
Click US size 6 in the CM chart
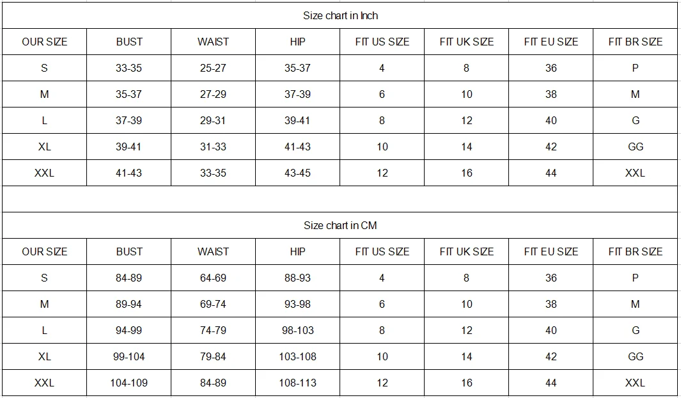pyautogui.click(x=382, y=304)
